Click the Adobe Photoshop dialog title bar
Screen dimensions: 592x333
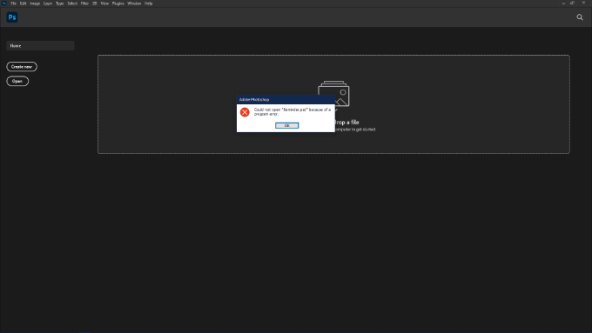pos(286,100)
